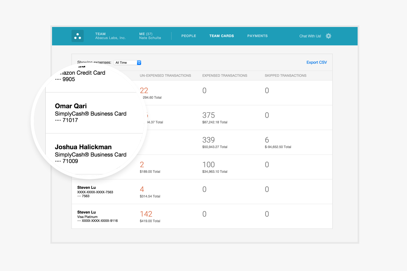Click the XXXX-XXXX-XXXX-9116 card number

click(100, 221)
